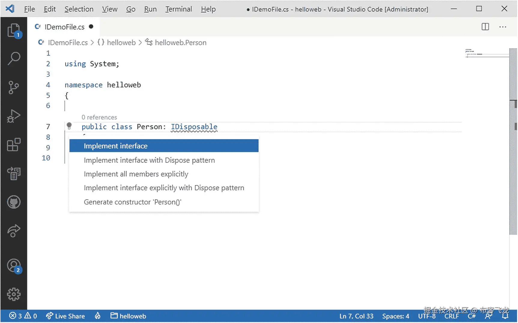Image resolution: width=518 pixels, height=323 pixels.
Task: Close the unsaved IDemoFile.cs tab dot
Action: click(x=91, y=26)
